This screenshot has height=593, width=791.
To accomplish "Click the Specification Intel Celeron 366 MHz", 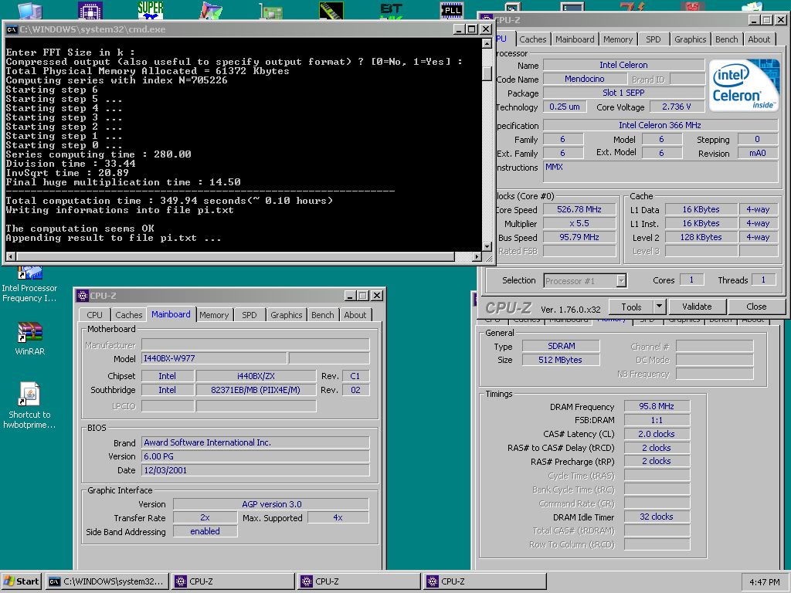I will [660, 125].
